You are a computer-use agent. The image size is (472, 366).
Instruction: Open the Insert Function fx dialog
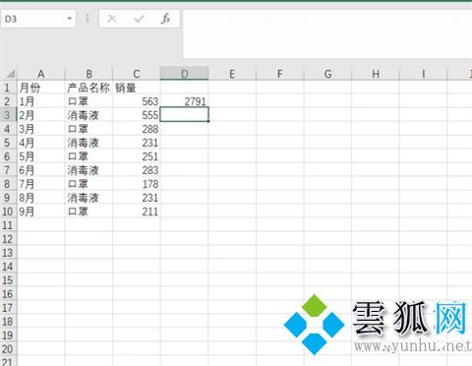(x=165, y=19)
